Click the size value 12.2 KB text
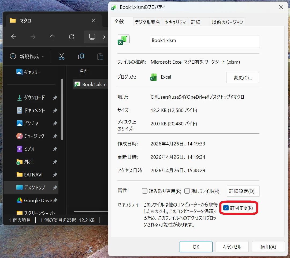 [174, 110]
